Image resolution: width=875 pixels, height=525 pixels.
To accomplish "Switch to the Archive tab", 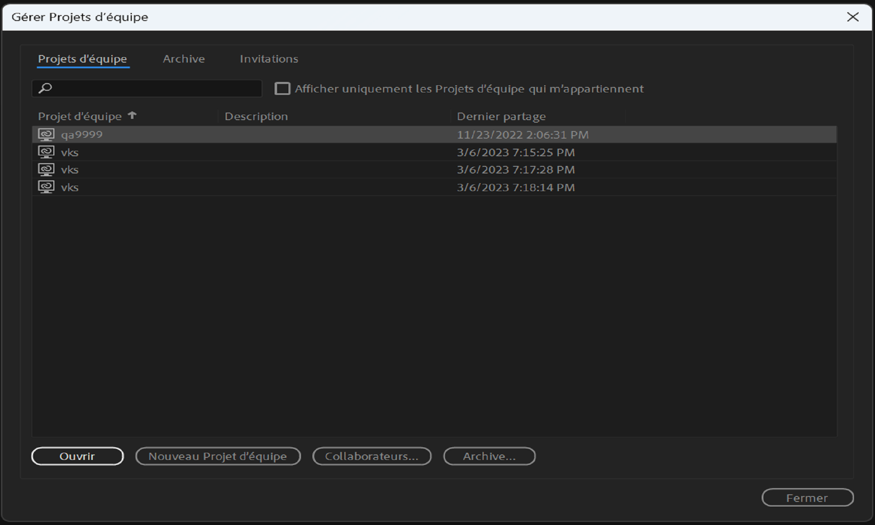I will [x=184, y=59].
